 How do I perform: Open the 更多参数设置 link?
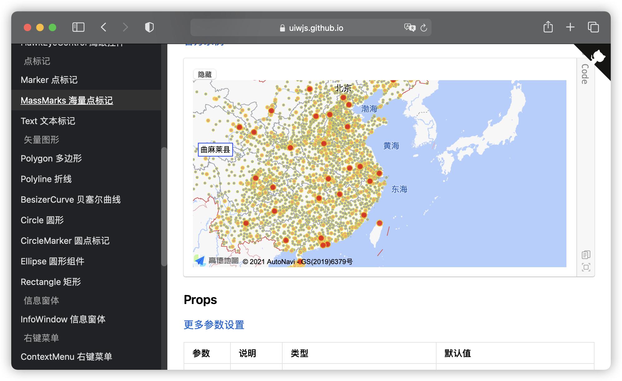(x=214, y=325)
